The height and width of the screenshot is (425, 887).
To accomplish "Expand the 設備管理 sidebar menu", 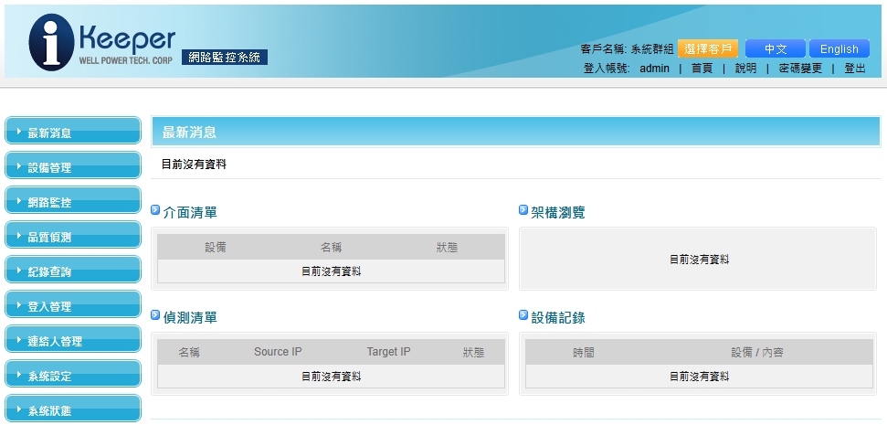I will (73, 167).
